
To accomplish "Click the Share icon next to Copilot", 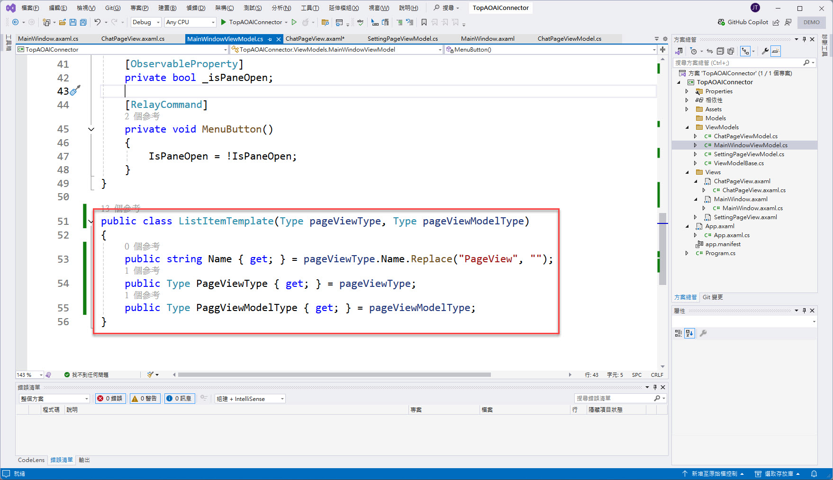I will pyautogui.click(x=776, y=22).
